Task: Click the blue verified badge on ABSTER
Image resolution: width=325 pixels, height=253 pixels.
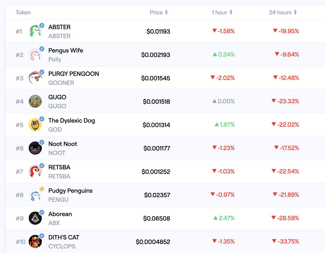Action: tap(42, 25)
